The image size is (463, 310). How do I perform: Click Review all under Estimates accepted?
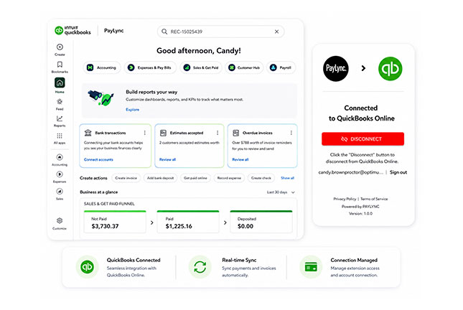pos(167,159)
